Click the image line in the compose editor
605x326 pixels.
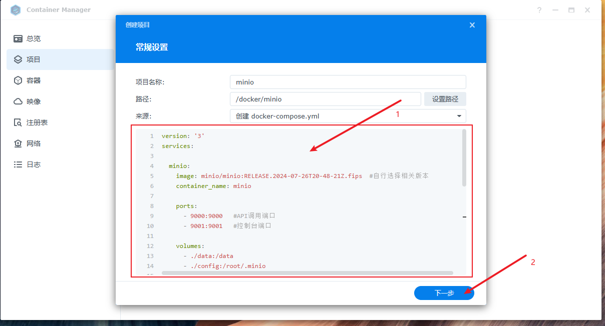pos(268,176)
